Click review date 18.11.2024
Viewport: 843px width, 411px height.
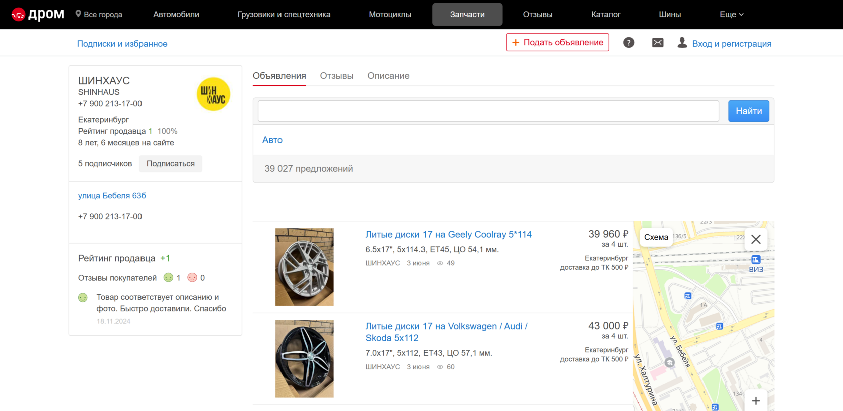tap(113, 321)
